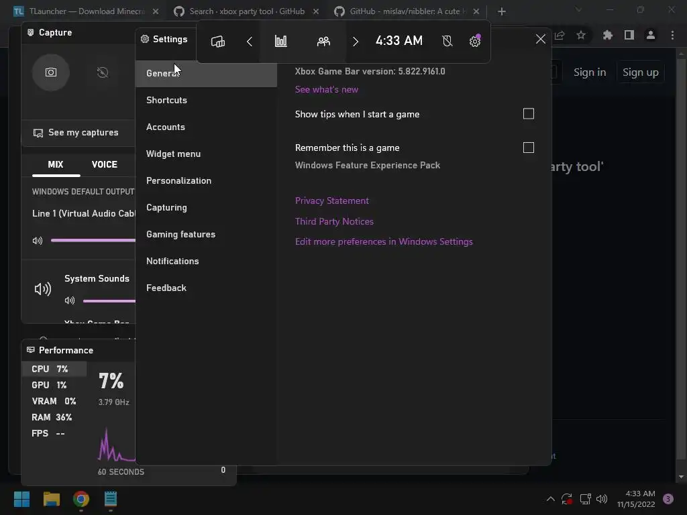Take a screenshot with the camera button
The image size is (687, 515).
[51, 72]
